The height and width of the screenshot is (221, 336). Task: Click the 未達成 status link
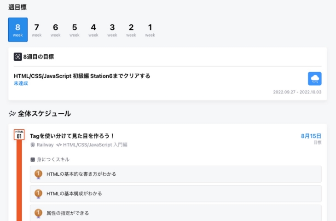click(21, 83)
